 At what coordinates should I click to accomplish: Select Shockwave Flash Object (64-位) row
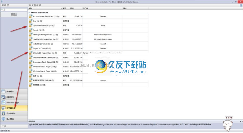pos(88,62)
